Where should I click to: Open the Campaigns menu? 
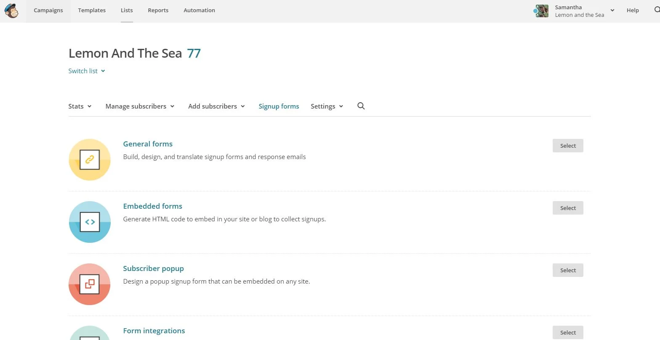click(x=48, y=10)
